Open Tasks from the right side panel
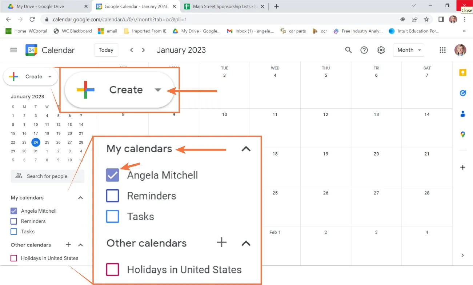 462,93
